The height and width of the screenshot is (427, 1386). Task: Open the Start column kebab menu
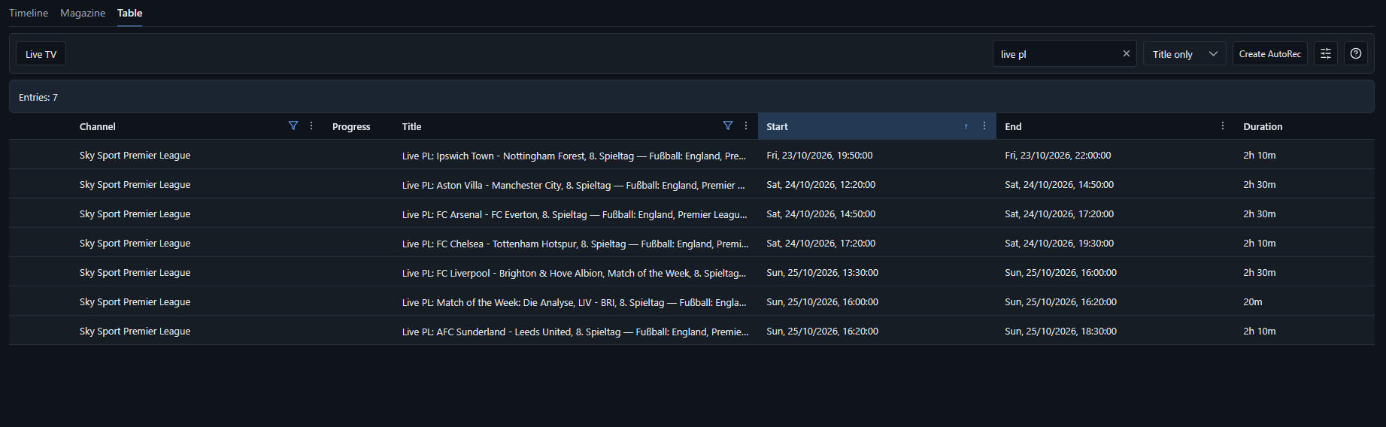point(984,126)
